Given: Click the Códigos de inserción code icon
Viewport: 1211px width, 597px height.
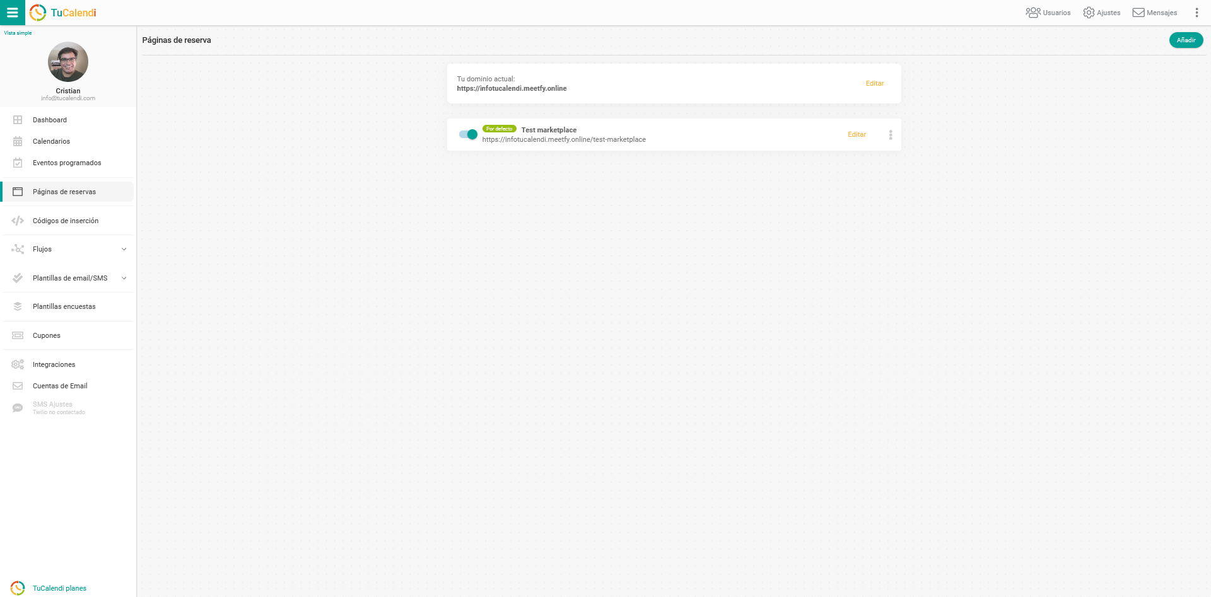Looking at the screenshot, I should click(x=18, y=221).
